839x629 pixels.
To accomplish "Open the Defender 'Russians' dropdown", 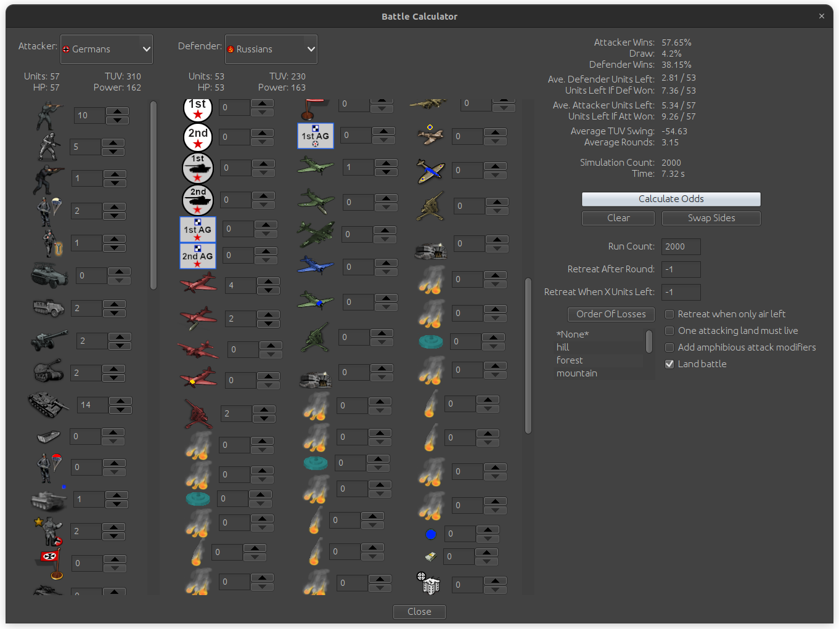I will [271, 49].
